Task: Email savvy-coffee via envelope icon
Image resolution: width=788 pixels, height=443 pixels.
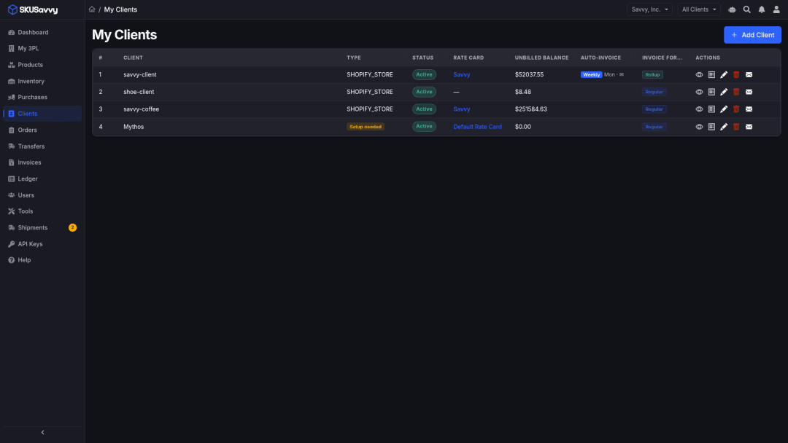Action: [x=749, y=109]
